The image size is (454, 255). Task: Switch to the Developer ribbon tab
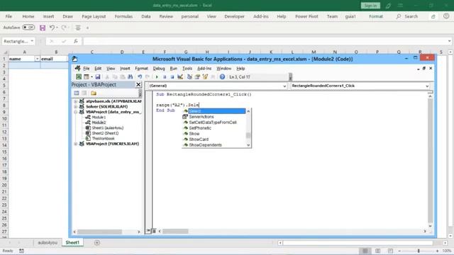tap(234, 16)
